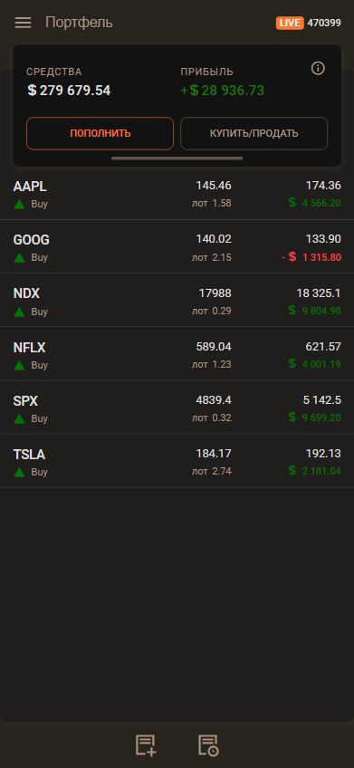Open the hamburger menu

23,23
